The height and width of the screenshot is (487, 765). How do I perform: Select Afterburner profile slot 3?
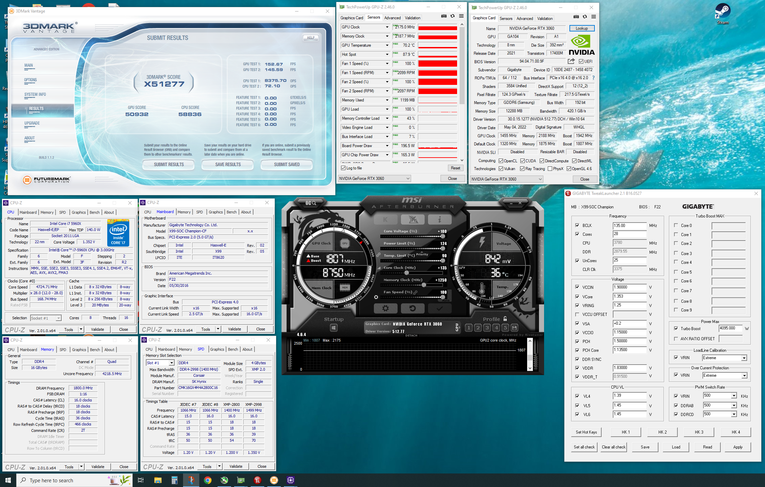click(487, 327)
